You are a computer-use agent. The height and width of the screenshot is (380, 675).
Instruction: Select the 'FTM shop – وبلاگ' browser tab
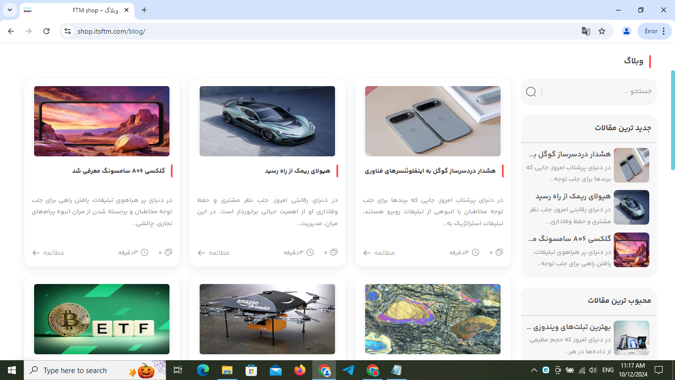click(x=77, y=10)
